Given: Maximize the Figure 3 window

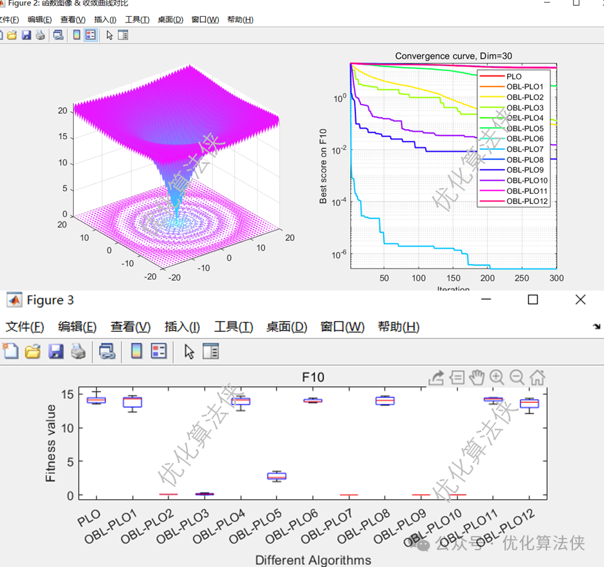Looking at the screenshot, I should tap(533, 299).
